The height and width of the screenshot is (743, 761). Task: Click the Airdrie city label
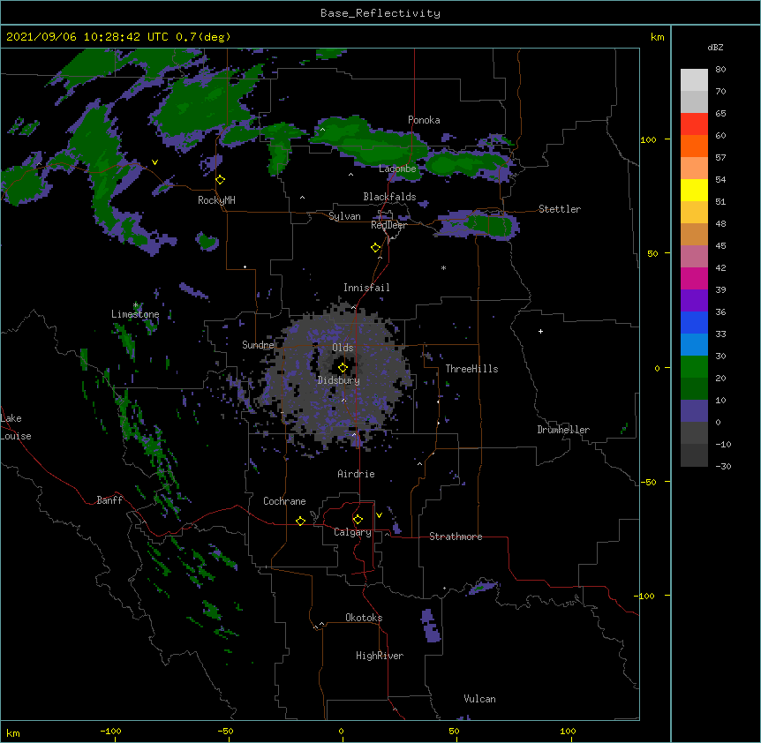[356, 474]
